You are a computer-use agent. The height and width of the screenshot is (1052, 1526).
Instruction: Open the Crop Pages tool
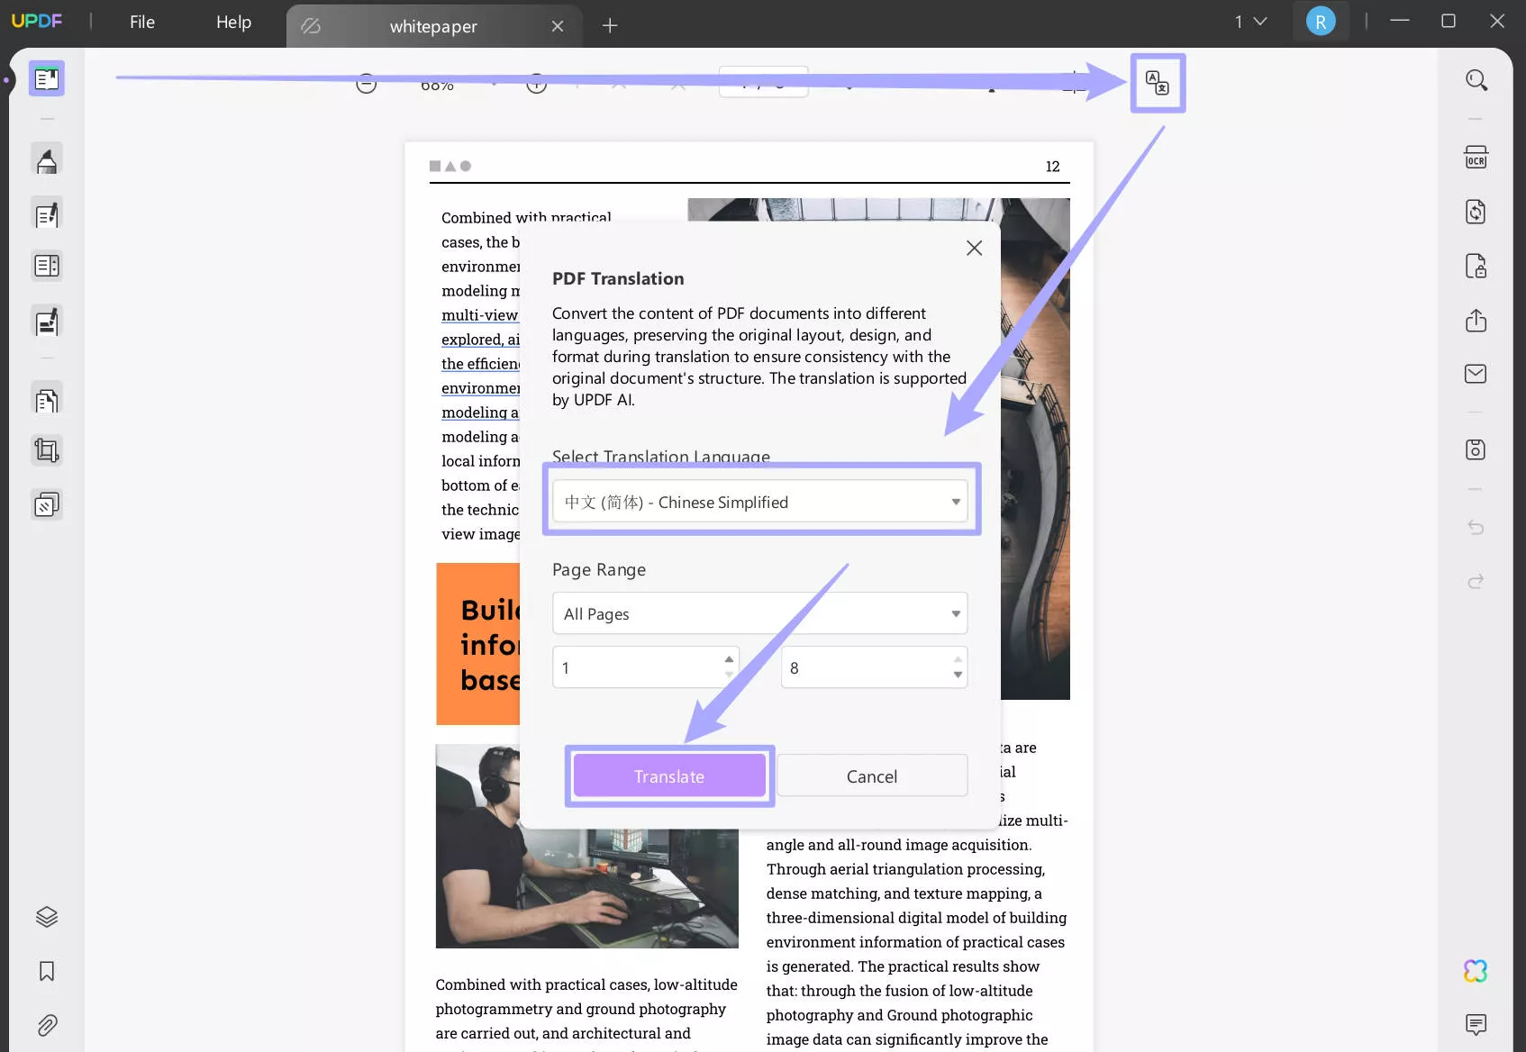pos(46,450)
